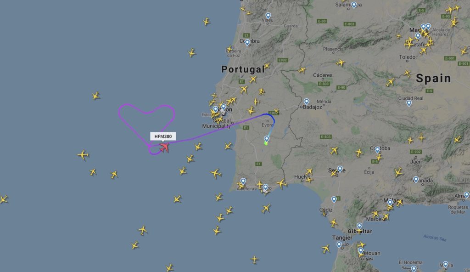Click the green origin marker near Beja

tap(266, 143)
